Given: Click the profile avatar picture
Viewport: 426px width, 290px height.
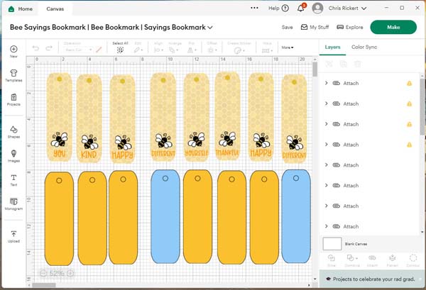Looking at the screenshot, I should pyautogui.click(x=317, y=8).
